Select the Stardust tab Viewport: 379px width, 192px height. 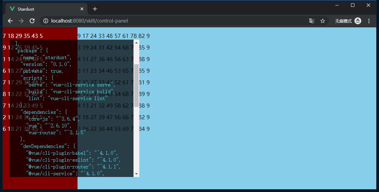(x=41, y=9)
